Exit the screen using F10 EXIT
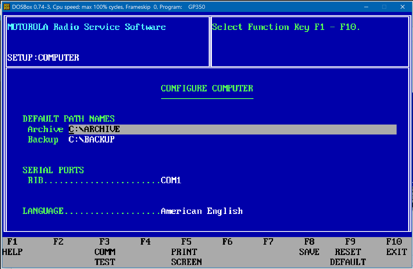The width and height of the screenshot is (413, 269). point(396,247)
